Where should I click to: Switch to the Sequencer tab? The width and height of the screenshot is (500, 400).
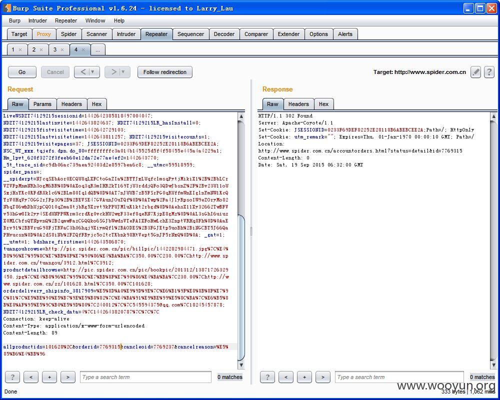(x=190, y=34)
